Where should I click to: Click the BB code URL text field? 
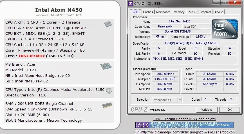[x=185, y=132]
